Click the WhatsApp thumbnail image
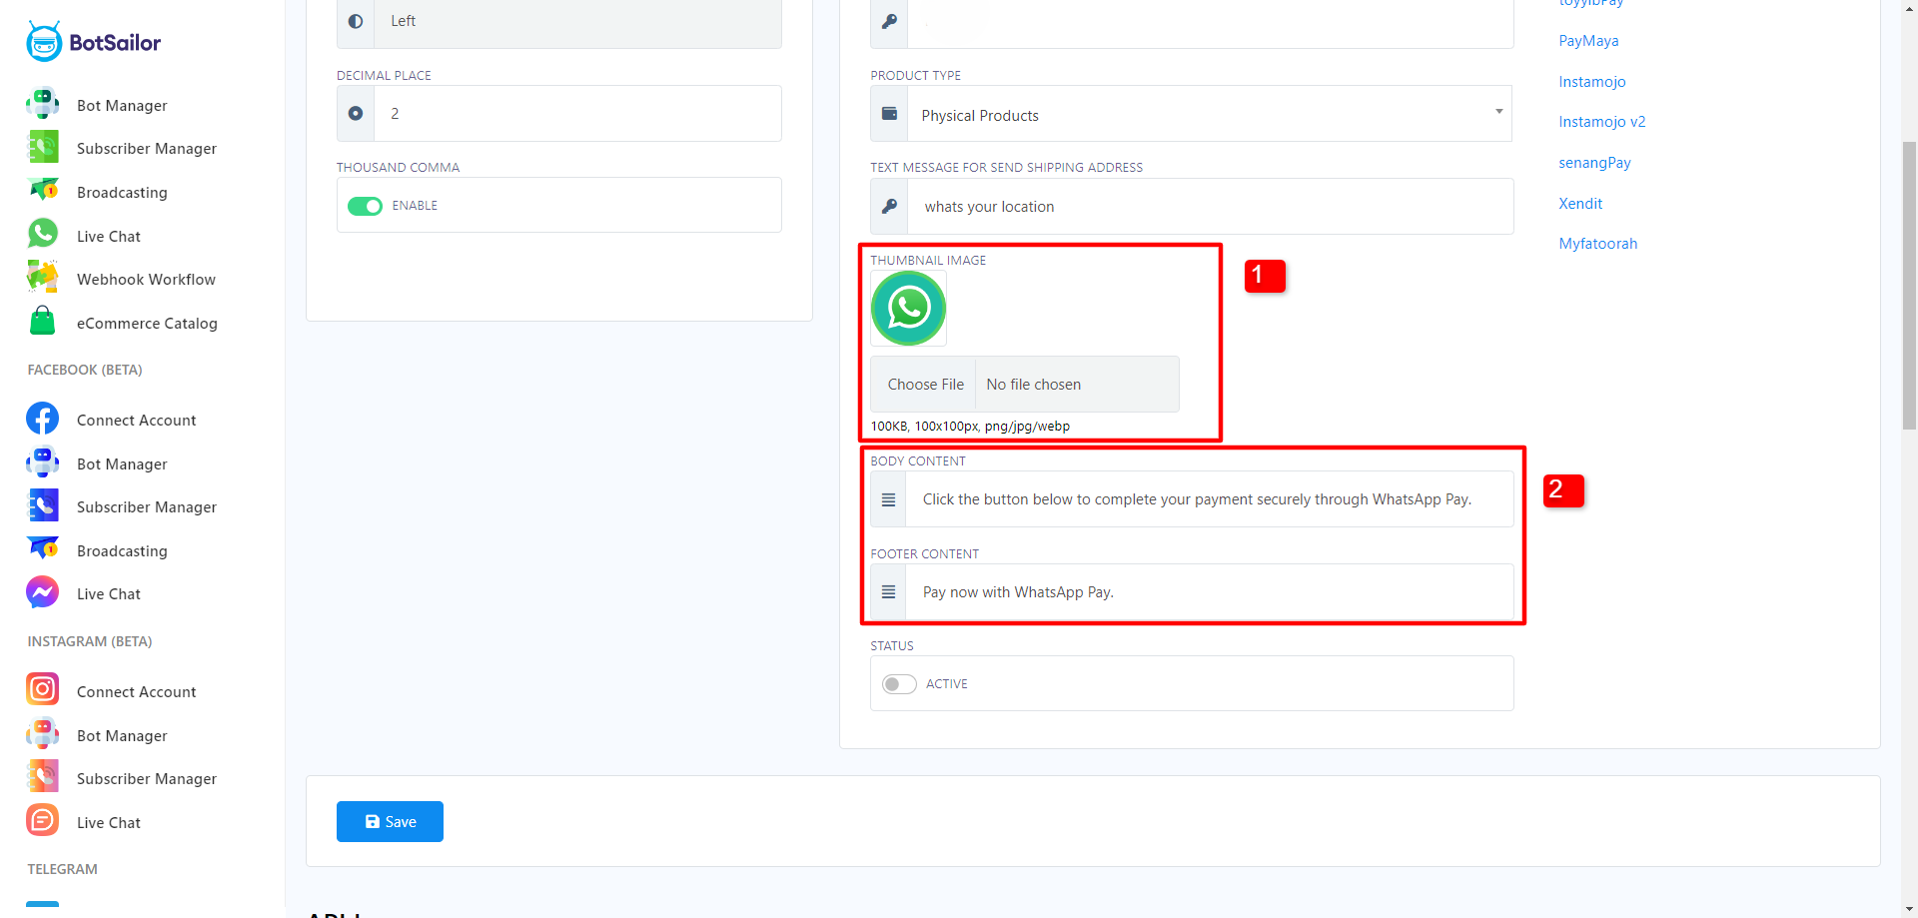This screenshot has width=1918, height=918. [x=908, y=309]
